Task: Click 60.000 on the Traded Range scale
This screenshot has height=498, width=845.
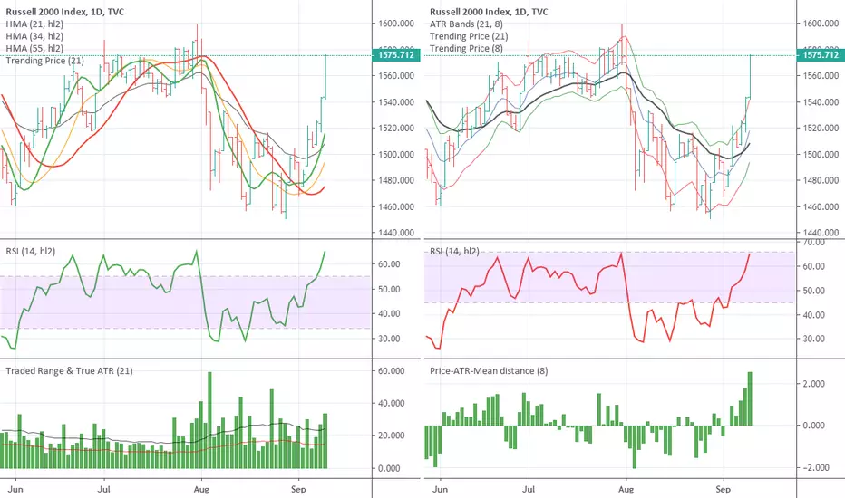Action: point(392,371)
